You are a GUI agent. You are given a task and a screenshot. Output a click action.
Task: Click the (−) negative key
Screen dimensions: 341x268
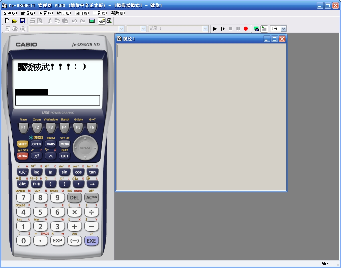click(x=74, y=241)
